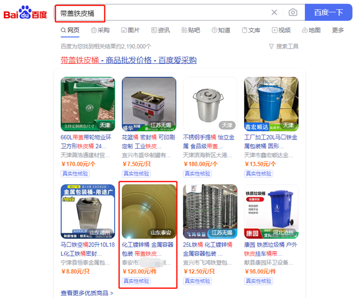This screenshot has width=355, height=299.
Task: Open the 采购 tab
Action: pos(100,30)
